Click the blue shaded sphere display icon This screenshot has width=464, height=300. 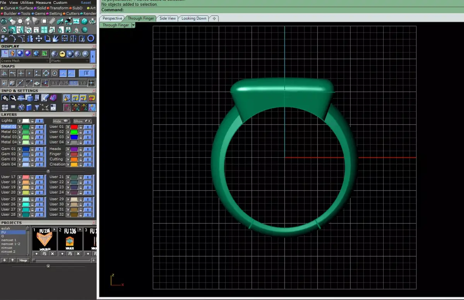[x=20, y=53]
